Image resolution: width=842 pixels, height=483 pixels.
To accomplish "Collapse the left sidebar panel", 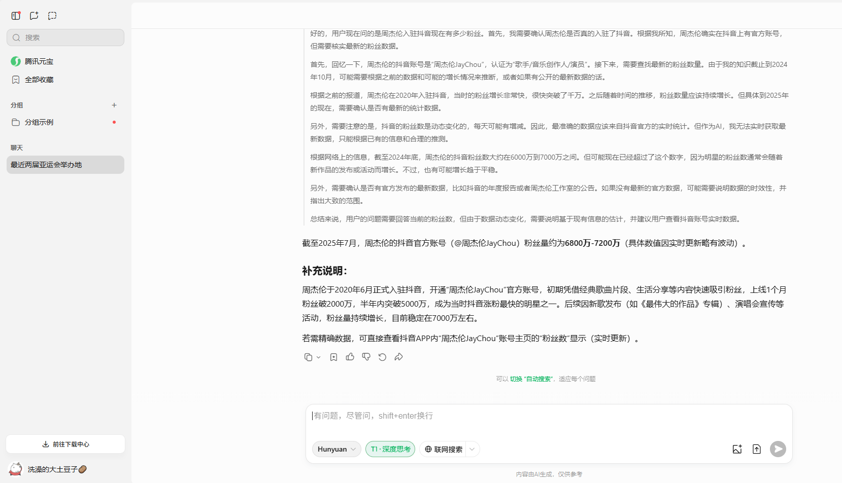I will click(x=16, y=16).
